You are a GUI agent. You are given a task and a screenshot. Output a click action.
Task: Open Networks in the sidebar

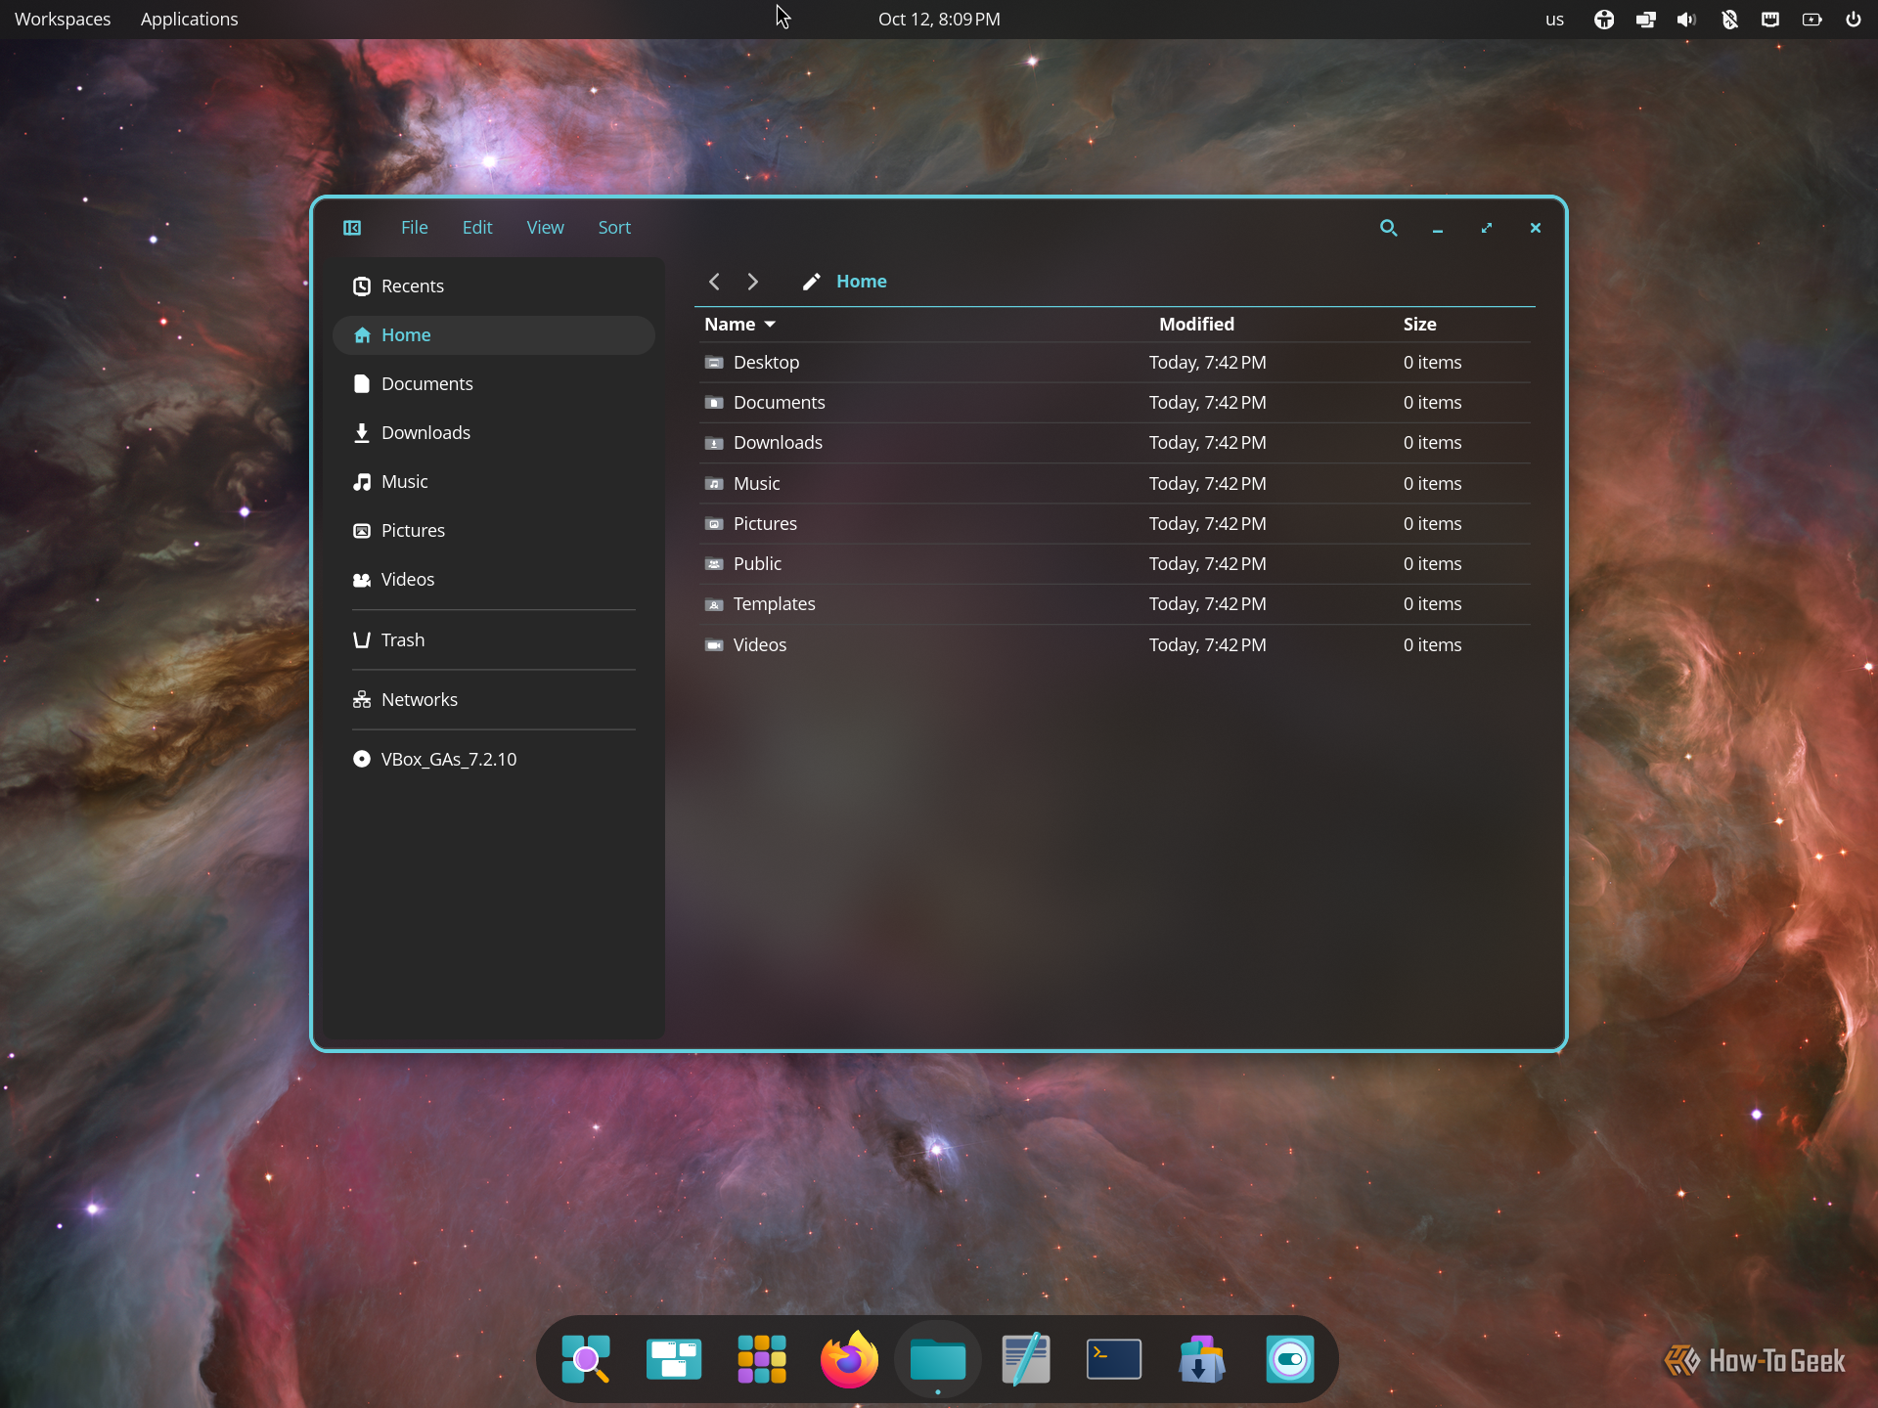(x=494, y=700)
